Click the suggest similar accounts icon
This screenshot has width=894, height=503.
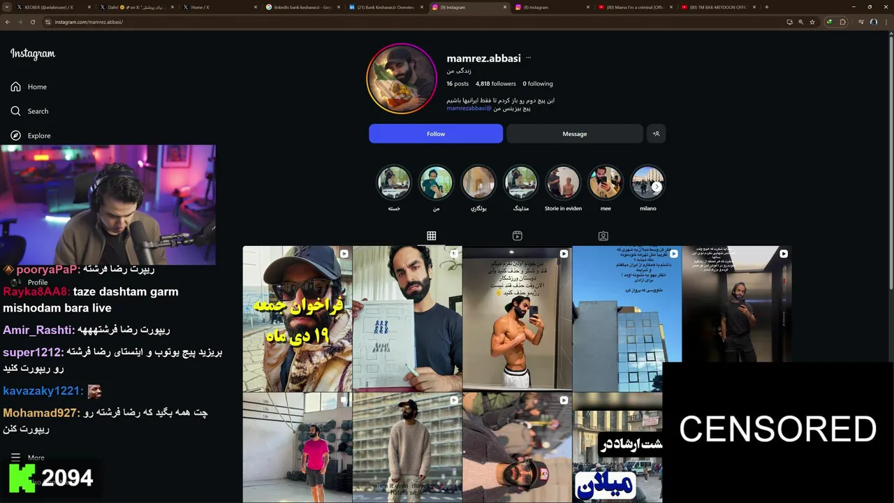click(656, 133)
